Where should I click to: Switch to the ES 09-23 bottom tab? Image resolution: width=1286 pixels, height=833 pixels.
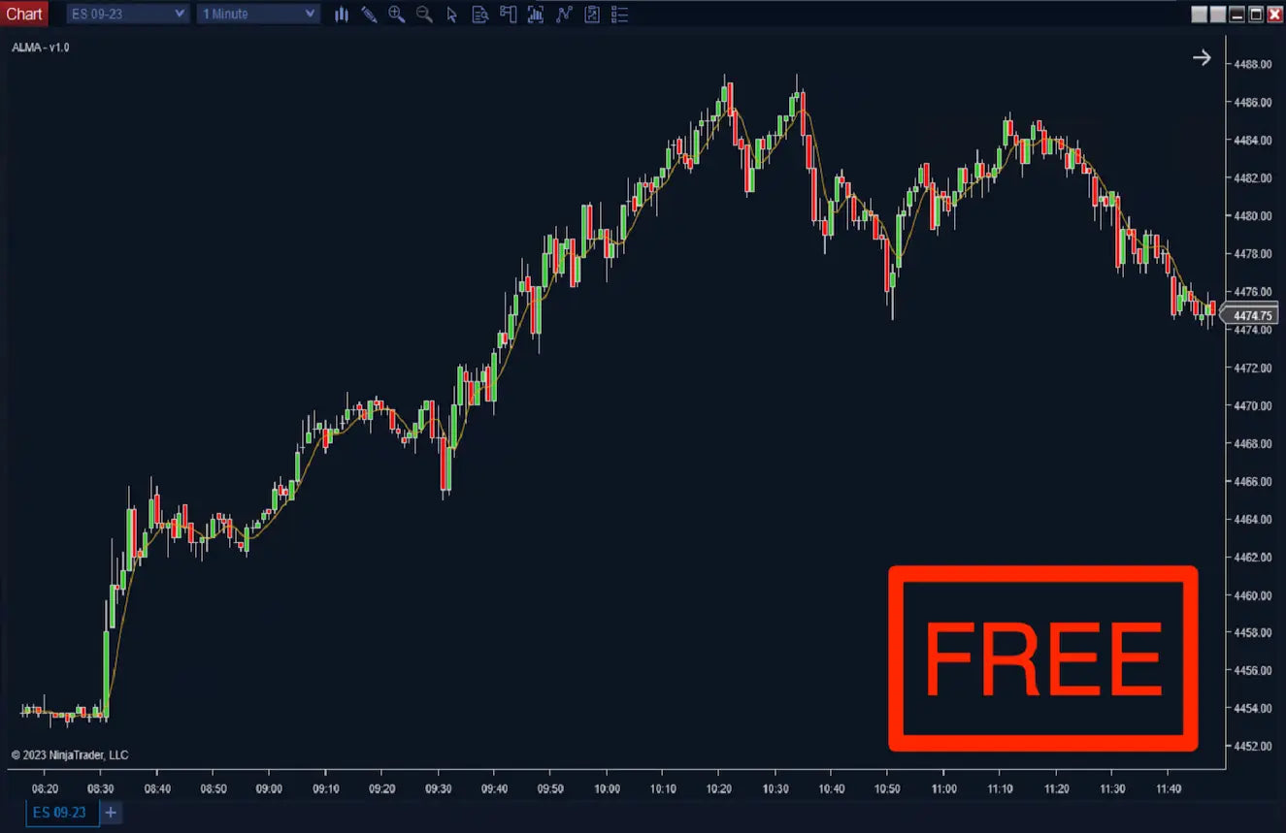click(60, 813)
